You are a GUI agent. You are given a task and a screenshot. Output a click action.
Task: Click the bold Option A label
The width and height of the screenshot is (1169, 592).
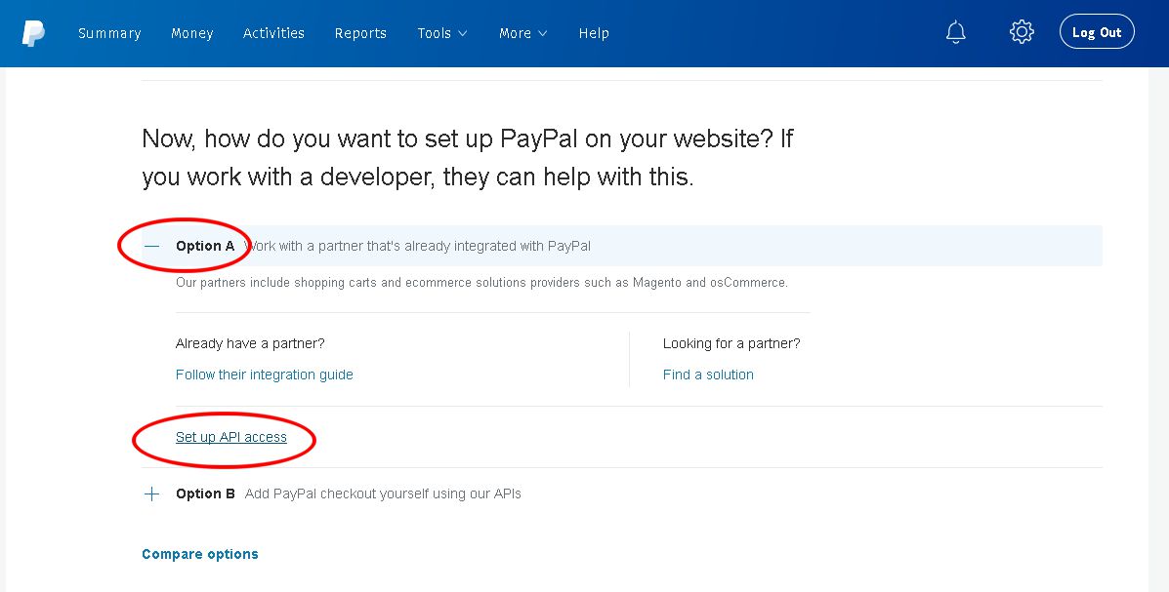point(205,246)
